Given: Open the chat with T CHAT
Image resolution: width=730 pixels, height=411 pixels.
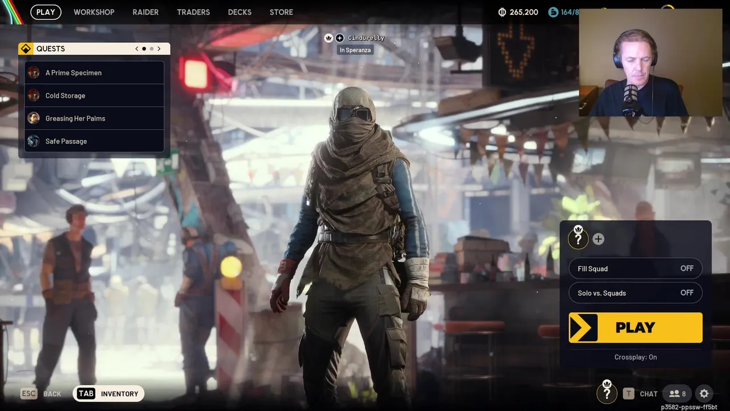Looking at the screenshot, I should [640, 394].
